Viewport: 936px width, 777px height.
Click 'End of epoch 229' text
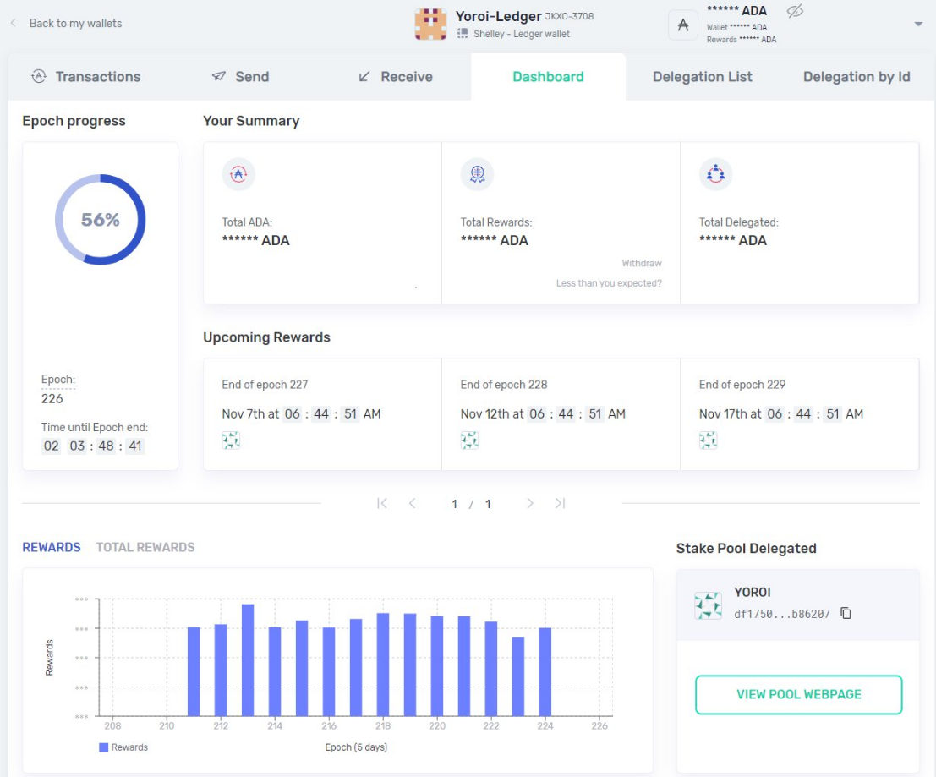742,385
